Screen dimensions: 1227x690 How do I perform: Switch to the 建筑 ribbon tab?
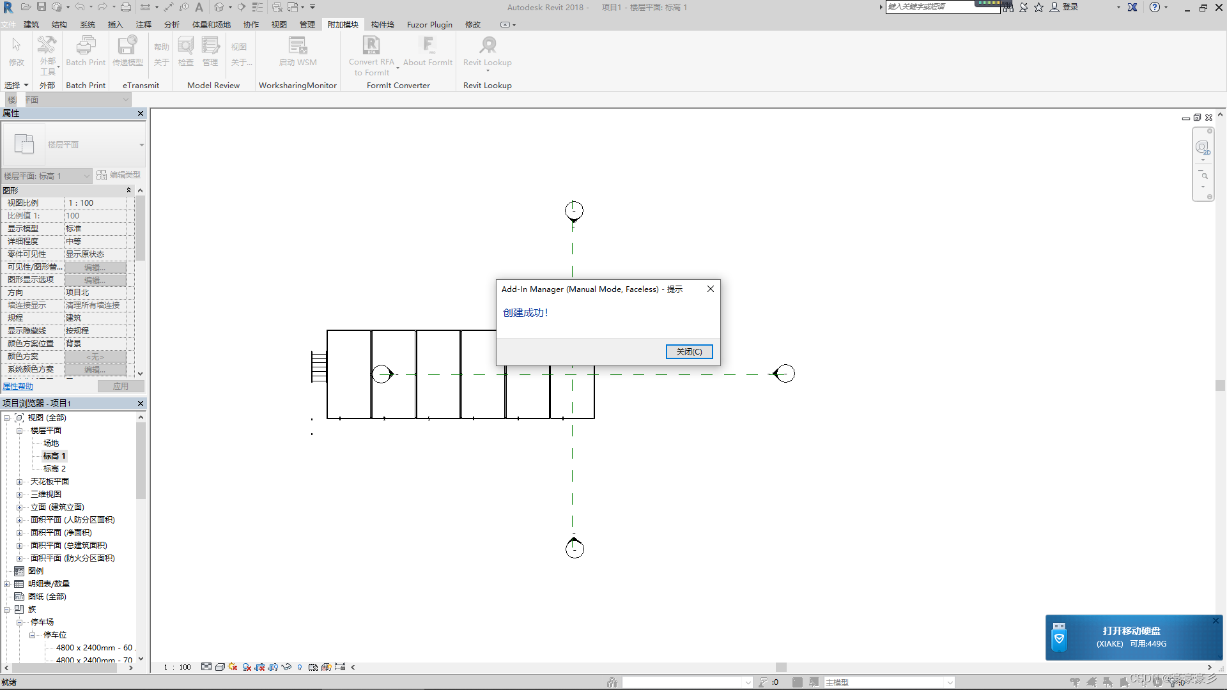[31, 24]
